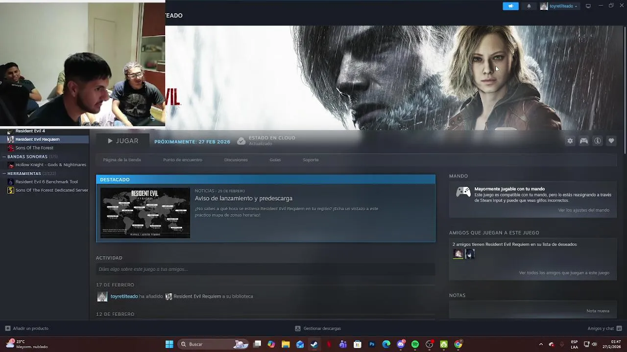Click the controller icon in Mando panel
This screenshot has height=352, width=627.
463,192
